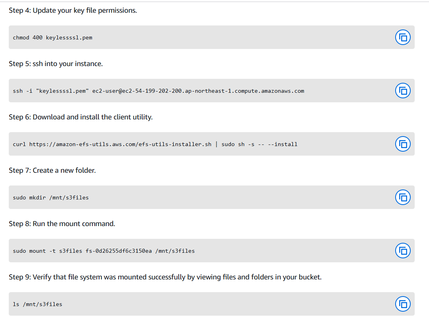Click the ec2-user hostname in the ssh command

(198, 91)
